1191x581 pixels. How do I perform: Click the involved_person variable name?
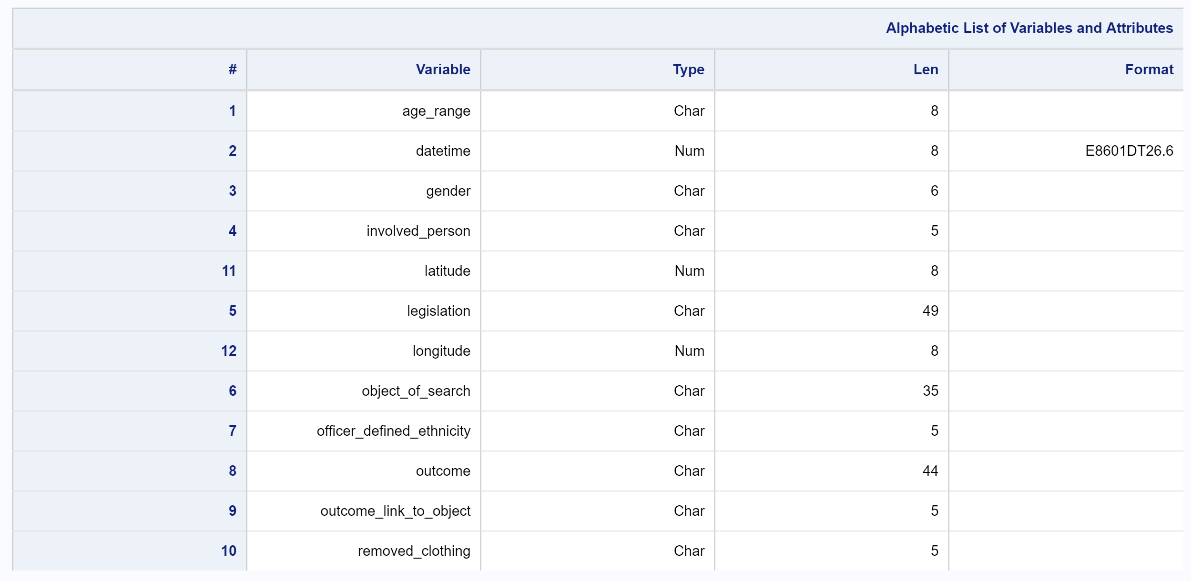[x=417, y=230]
